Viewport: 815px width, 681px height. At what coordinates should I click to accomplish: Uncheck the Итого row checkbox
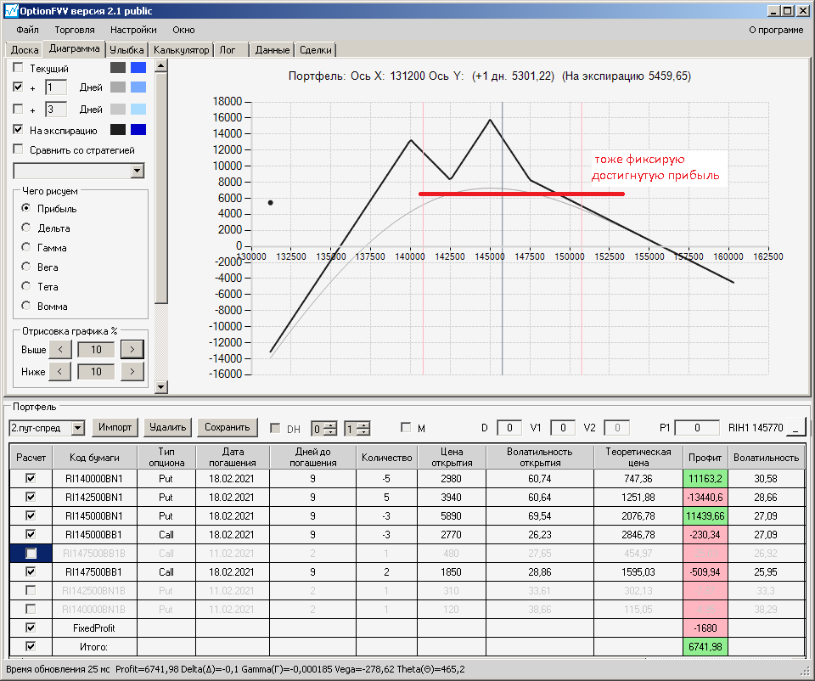click(31, 647)
